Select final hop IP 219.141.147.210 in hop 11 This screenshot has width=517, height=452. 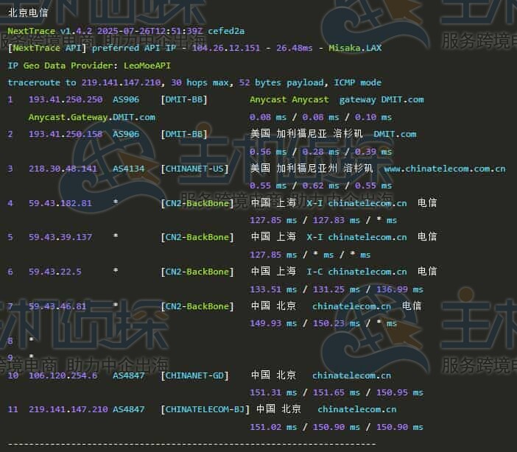coord(68,409)
